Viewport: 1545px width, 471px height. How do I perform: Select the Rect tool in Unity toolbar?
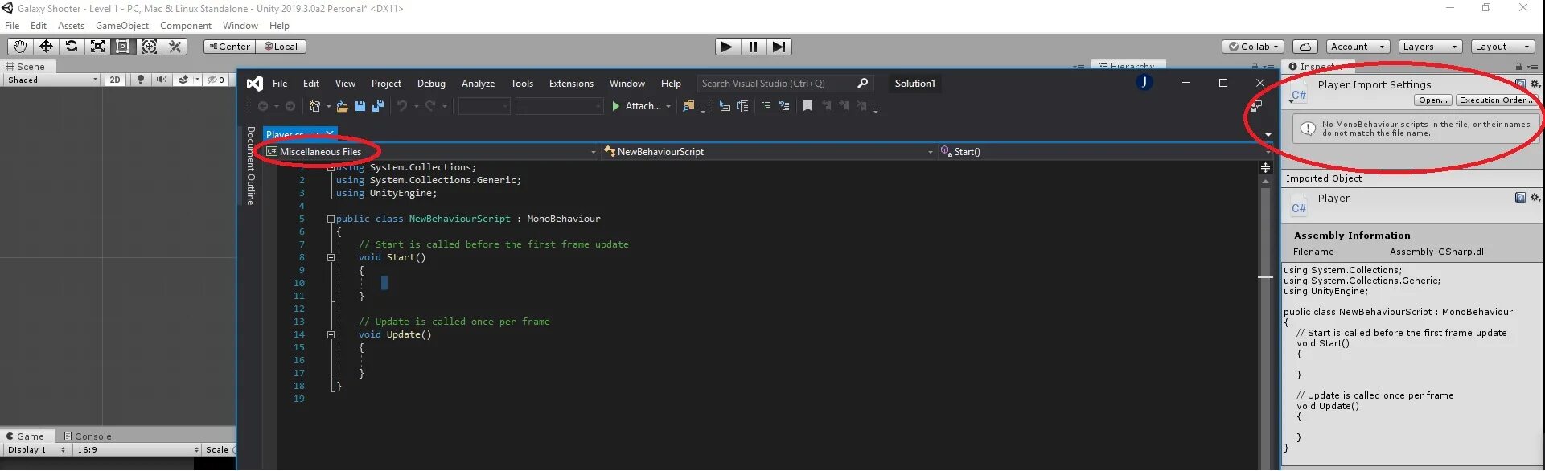pyautogui.click(x=123, y=47)
